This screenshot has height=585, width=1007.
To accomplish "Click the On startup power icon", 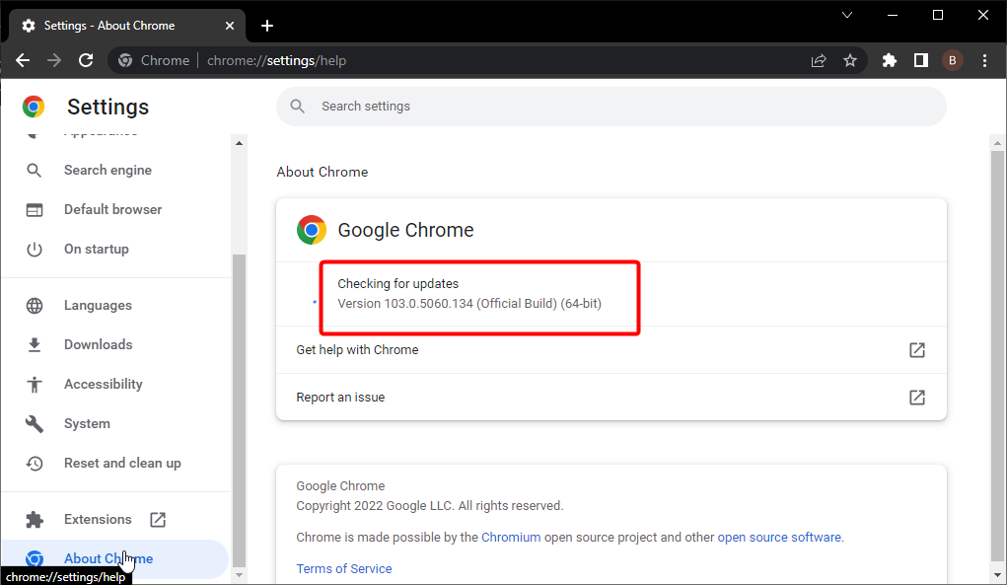I will [35, 250].
